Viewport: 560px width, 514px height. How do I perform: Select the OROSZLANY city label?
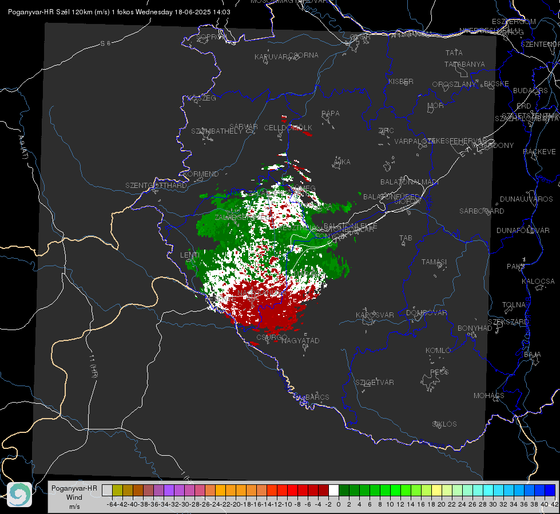pos(454,84)
